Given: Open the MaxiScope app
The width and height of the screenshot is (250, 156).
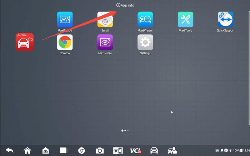Looking at the screenshot, I should click(65, 20).
